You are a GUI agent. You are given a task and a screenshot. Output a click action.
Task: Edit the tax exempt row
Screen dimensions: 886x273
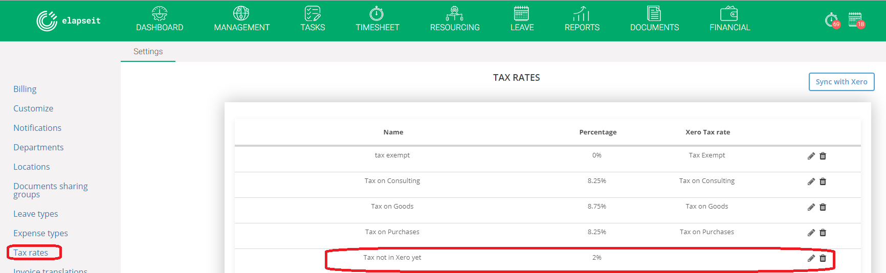(x=811, y=156)
